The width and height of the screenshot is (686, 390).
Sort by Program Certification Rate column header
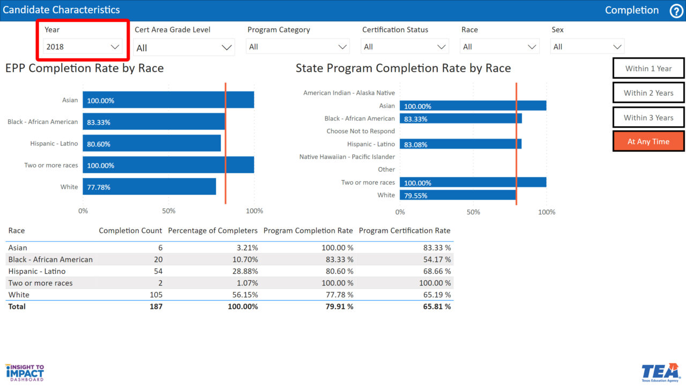404,231
